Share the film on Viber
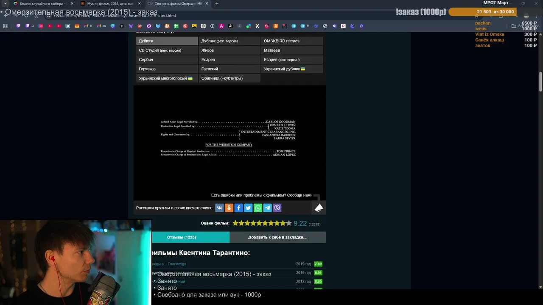 coord(277,208)
